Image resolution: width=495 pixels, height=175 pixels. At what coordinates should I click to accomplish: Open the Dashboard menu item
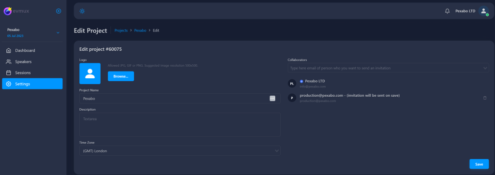point(32,50)
